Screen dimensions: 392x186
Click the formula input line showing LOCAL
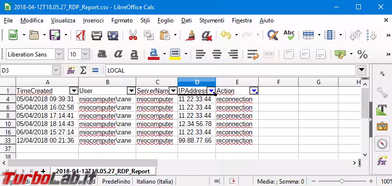point(231,71)
